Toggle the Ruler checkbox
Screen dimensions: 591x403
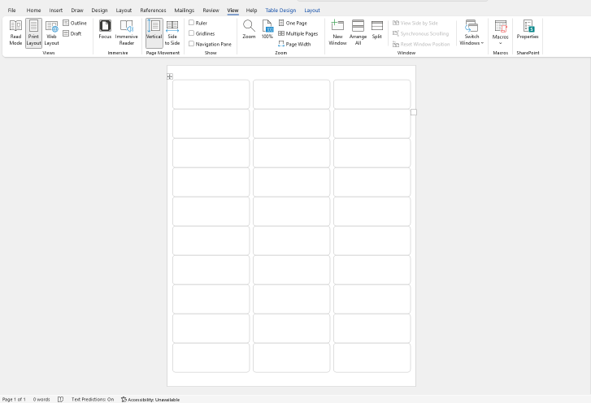click(x=192, y=23)
